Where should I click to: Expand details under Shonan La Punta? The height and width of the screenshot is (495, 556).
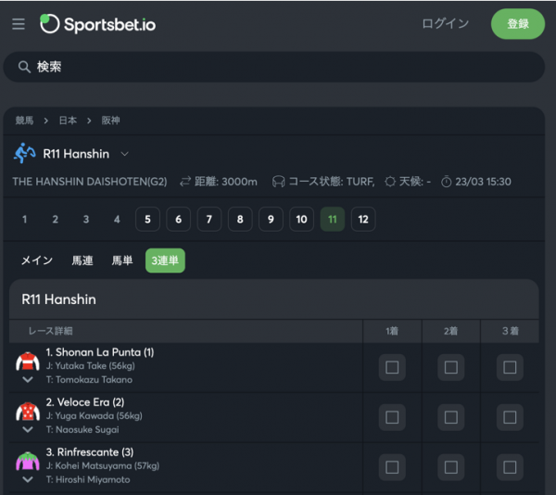pyautogui.click(x=28, y=380)
